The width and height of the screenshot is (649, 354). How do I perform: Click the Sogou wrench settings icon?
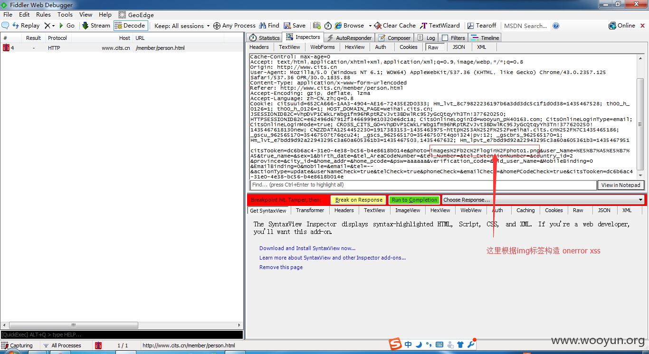pyautogui.click(x=471, y=345)
